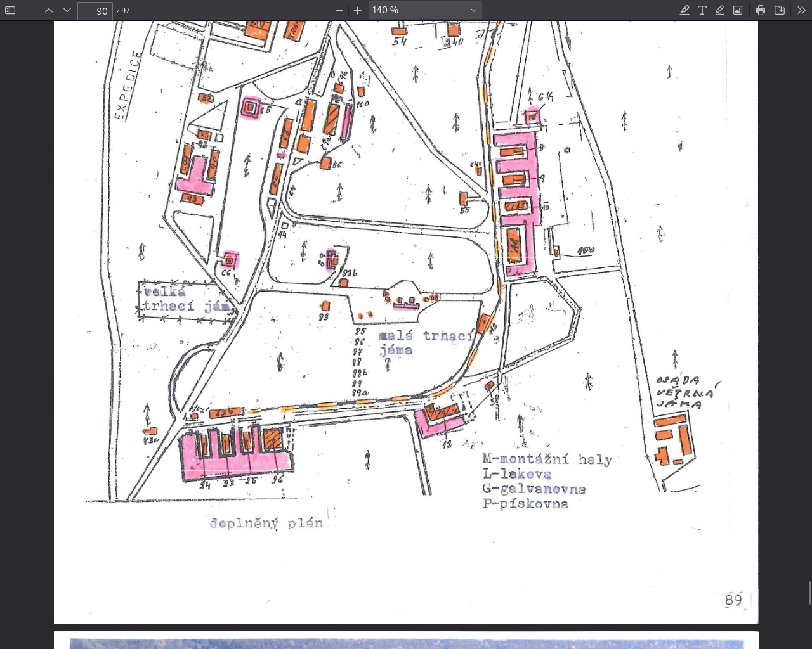
Task: Enable the highlight tool
Action: pos(684,10)
